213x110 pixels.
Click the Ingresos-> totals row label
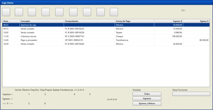coord(8,94)
